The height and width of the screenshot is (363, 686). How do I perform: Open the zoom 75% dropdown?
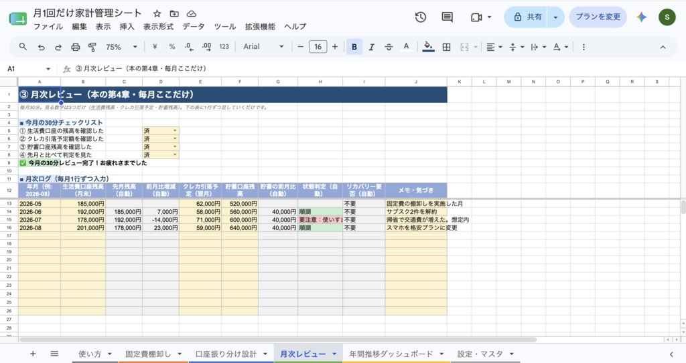point(121,47)
